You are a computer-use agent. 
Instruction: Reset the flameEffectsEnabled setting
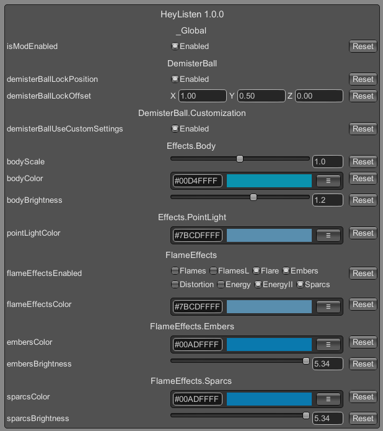tap(363, 273)
